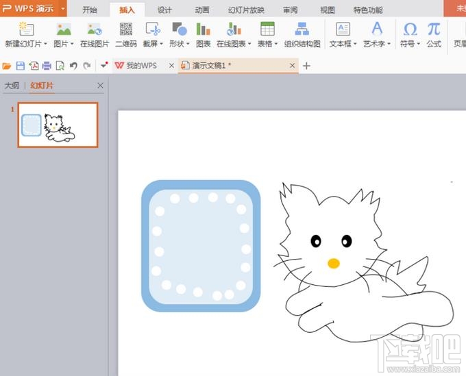Switch to the 大纲 outline view

click(x=12, y=86)
